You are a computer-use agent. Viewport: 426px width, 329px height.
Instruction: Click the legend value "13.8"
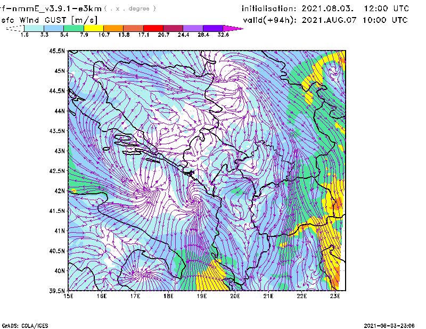(x=124, y=35)
